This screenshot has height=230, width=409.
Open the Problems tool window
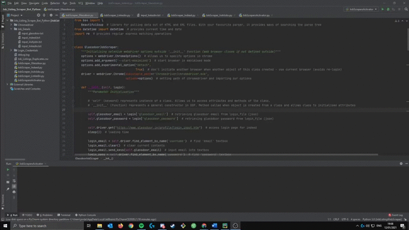coord(44,215)
